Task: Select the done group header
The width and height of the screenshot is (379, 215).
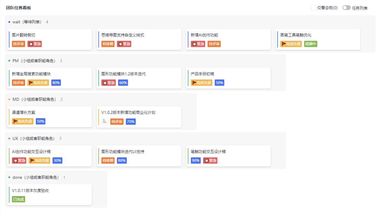Action: [x=37, y=177]
